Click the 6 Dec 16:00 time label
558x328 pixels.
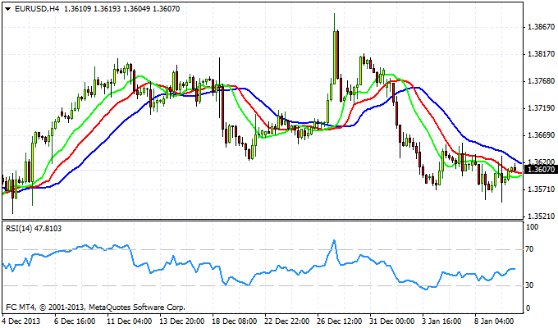pyautogui.click(x=75, y=321)
